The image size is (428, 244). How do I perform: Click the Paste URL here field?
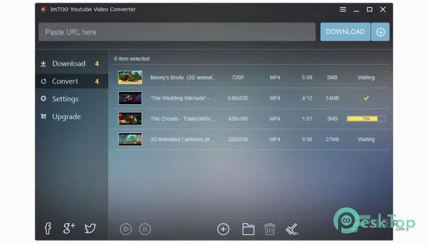[x=177, y=32]
